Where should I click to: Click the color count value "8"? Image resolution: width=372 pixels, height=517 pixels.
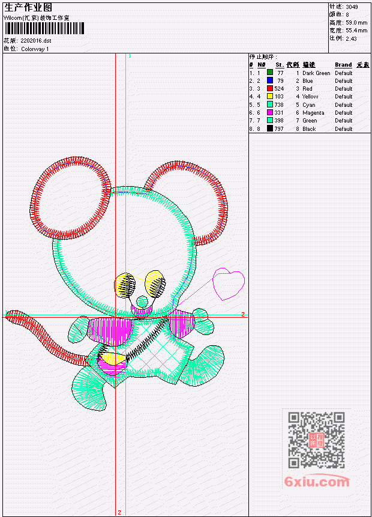click(x=347, y=14)
